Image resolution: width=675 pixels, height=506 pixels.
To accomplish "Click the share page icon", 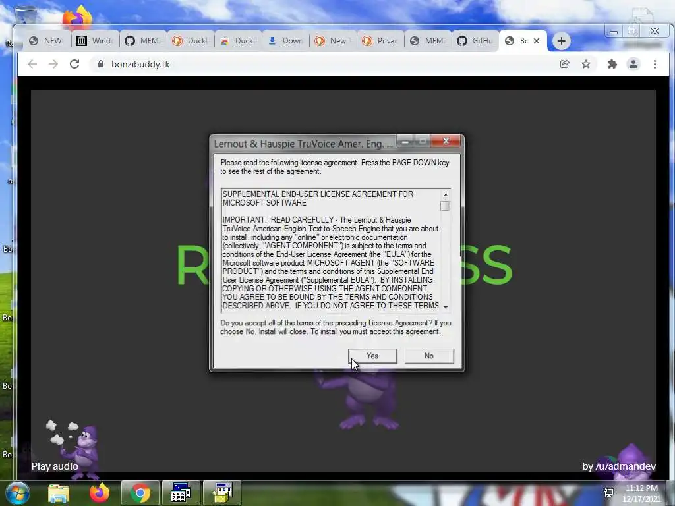I will [564, 64].
